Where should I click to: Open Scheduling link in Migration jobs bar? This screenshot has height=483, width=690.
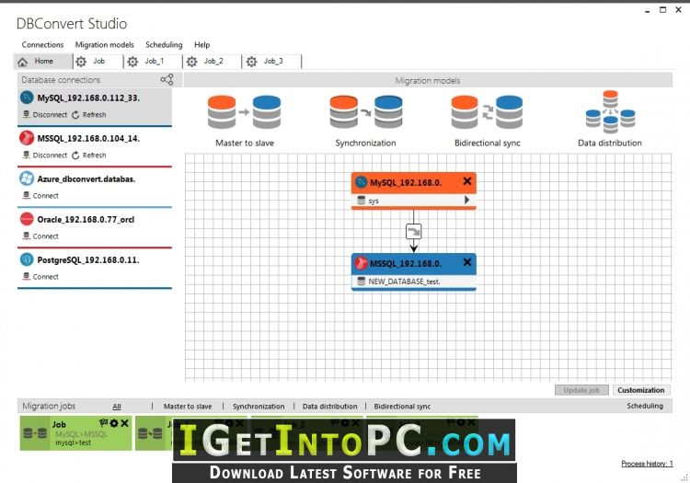tap(645, 406)
